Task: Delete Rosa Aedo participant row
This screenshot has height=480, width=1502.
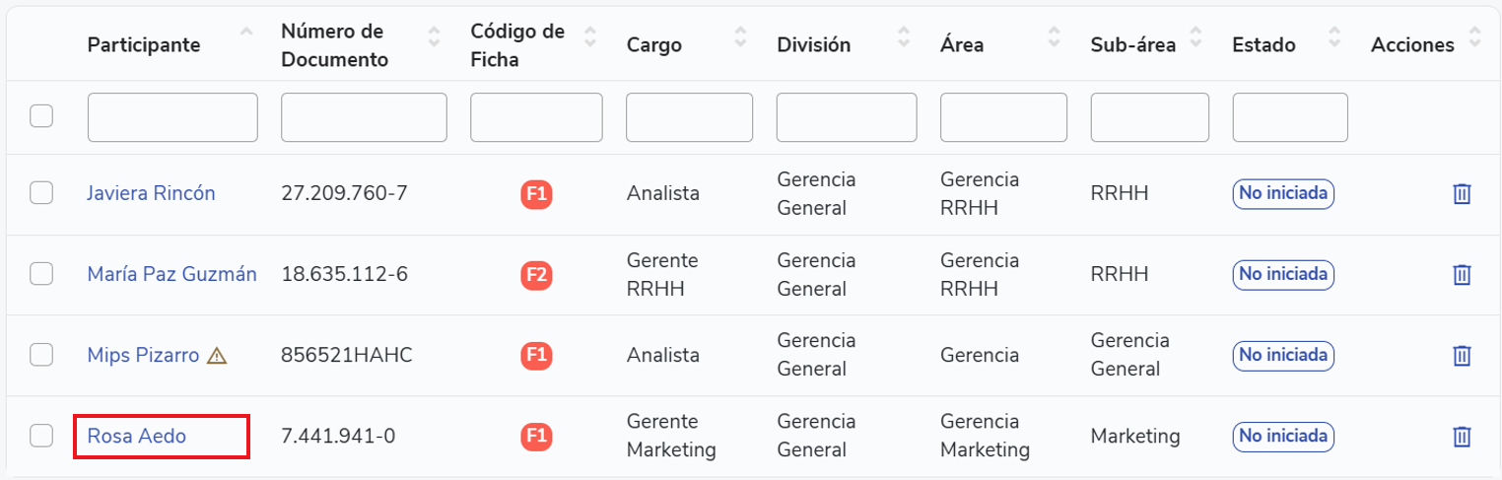Action: 1462,436
